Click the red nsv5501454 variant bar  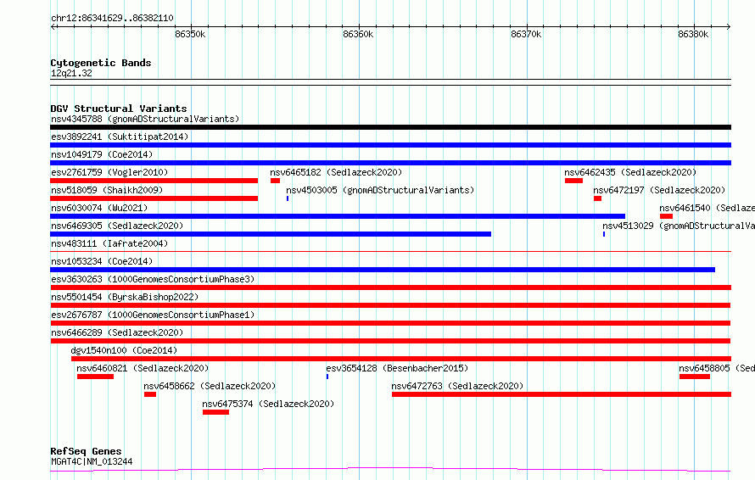[390, 305]
